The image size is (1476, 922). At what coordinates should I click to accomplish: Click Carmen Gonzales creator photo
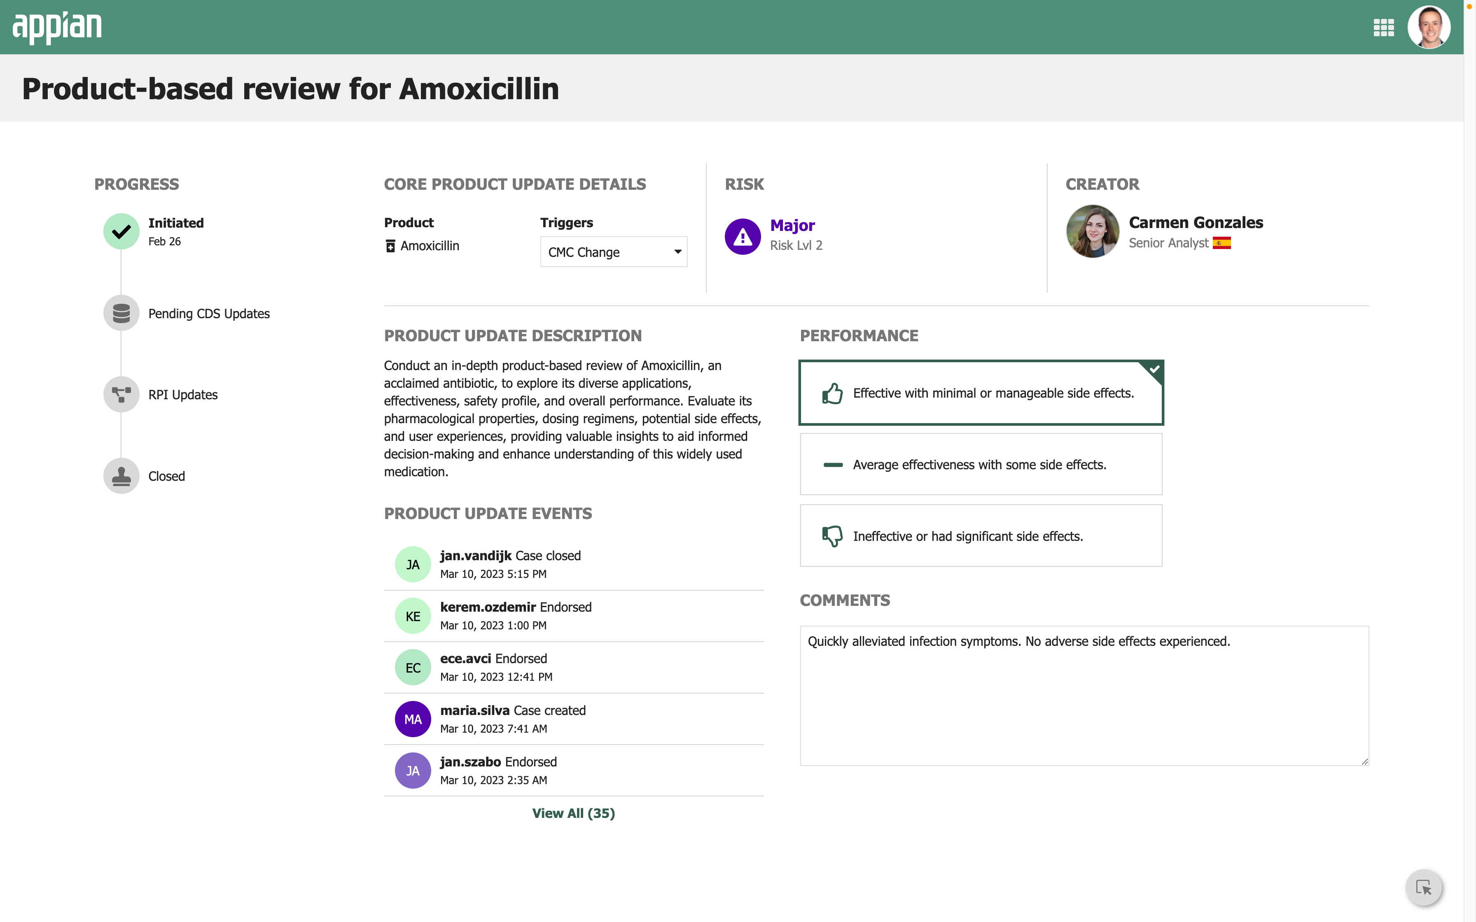point(1092,231)
